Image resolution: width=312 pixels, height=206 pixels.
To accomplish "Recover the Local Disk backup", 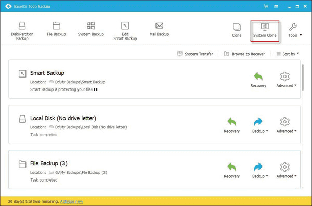I will (x=231, y=125).
